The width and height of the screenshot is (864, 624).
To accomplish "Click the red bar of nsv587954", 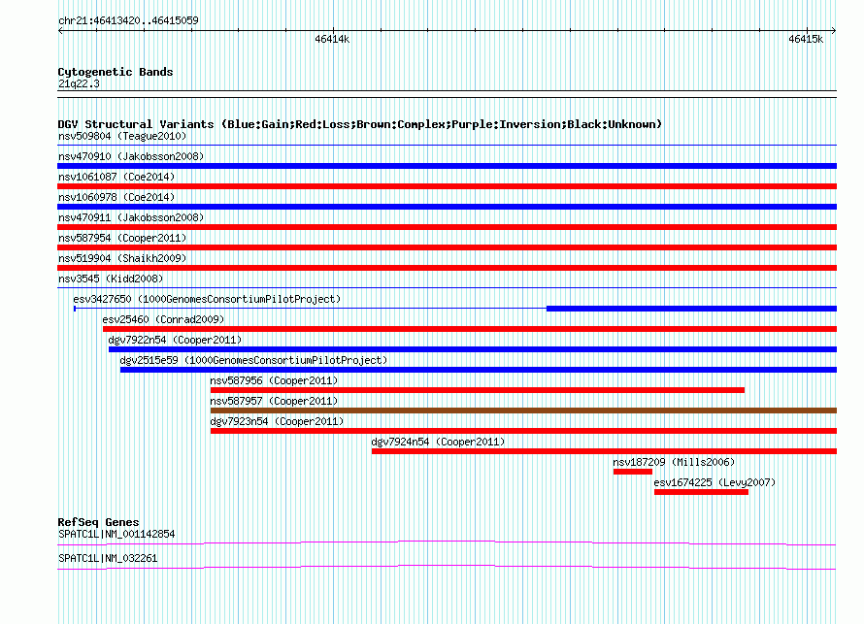I will [x=447, y=247].
